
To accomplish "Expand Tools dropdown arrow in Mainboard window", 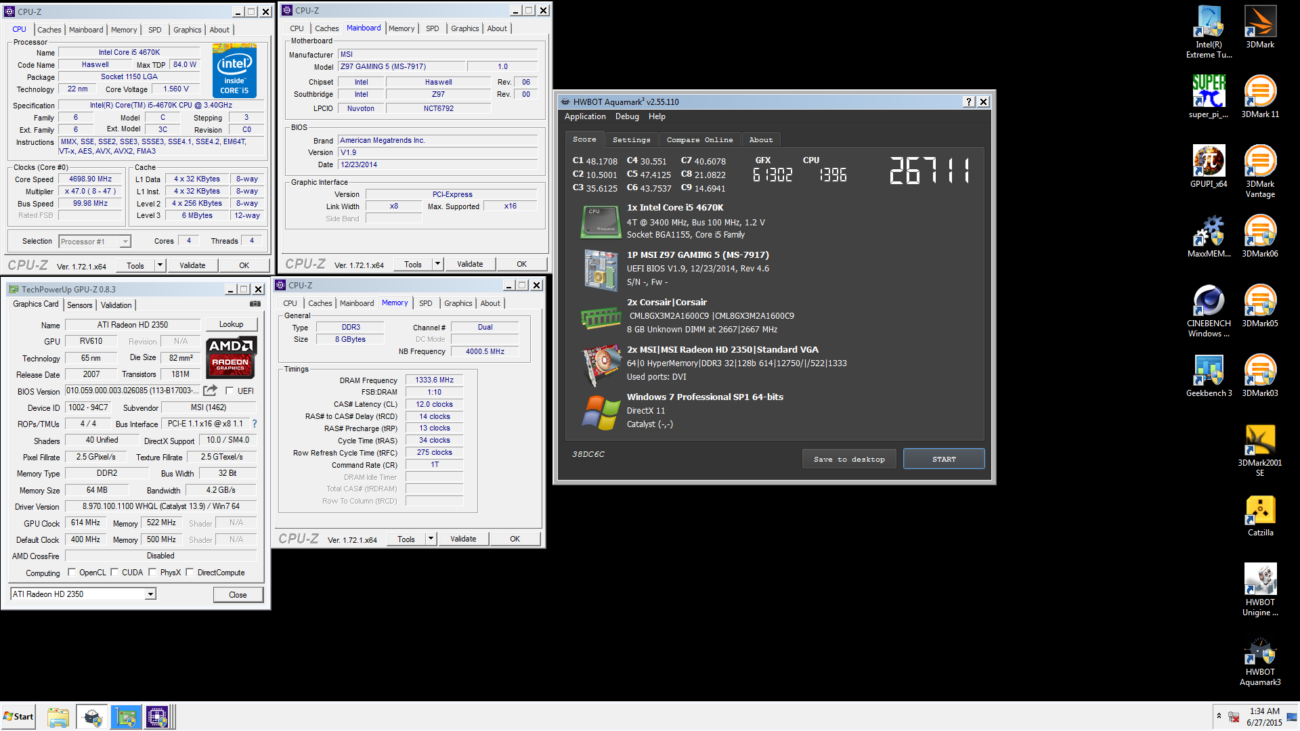I will (438, 264).
